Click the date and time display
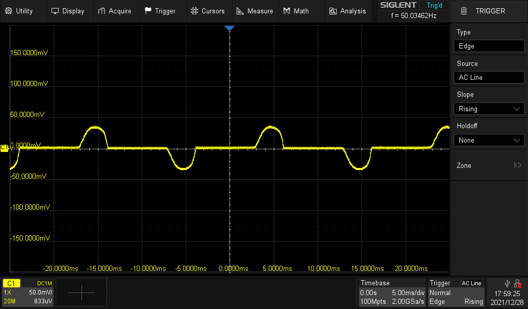528x309 pixels. click(507, 298)
